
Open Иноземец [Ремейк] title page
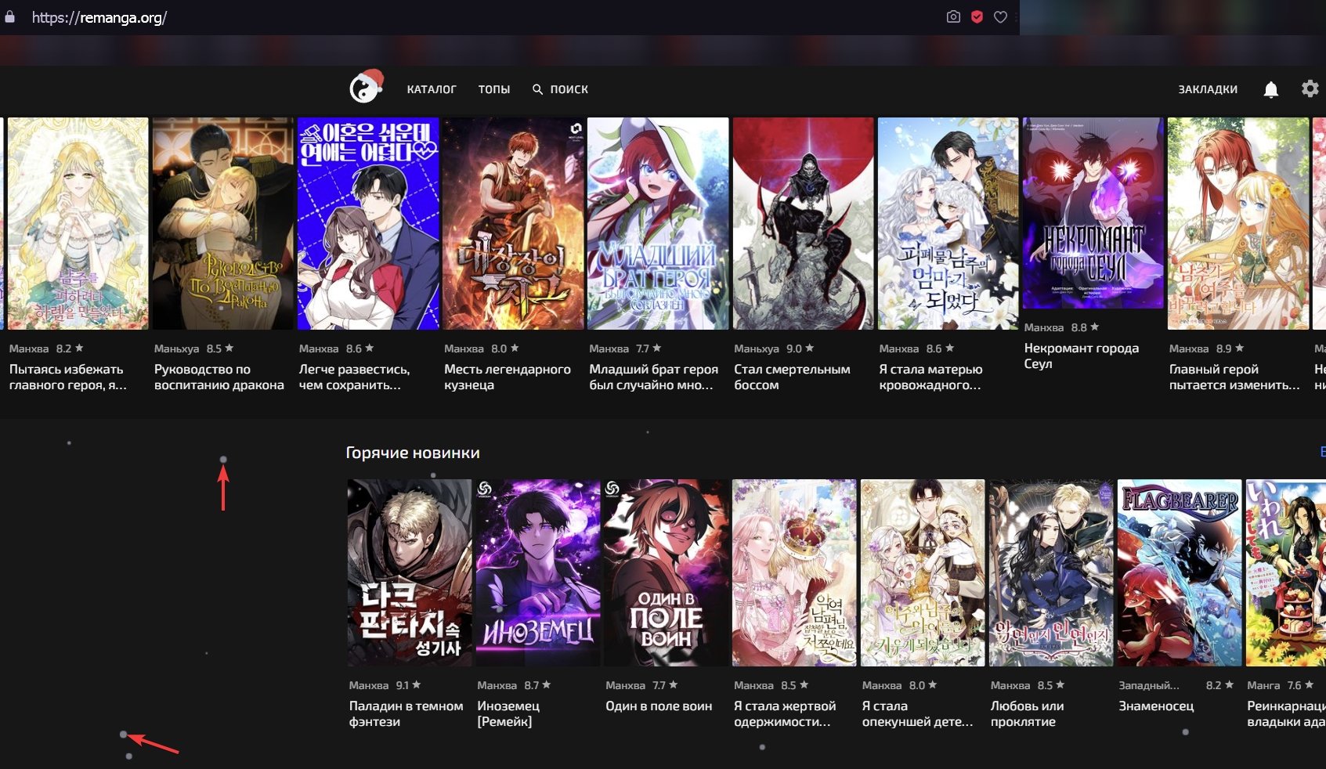tap(539, 571)
